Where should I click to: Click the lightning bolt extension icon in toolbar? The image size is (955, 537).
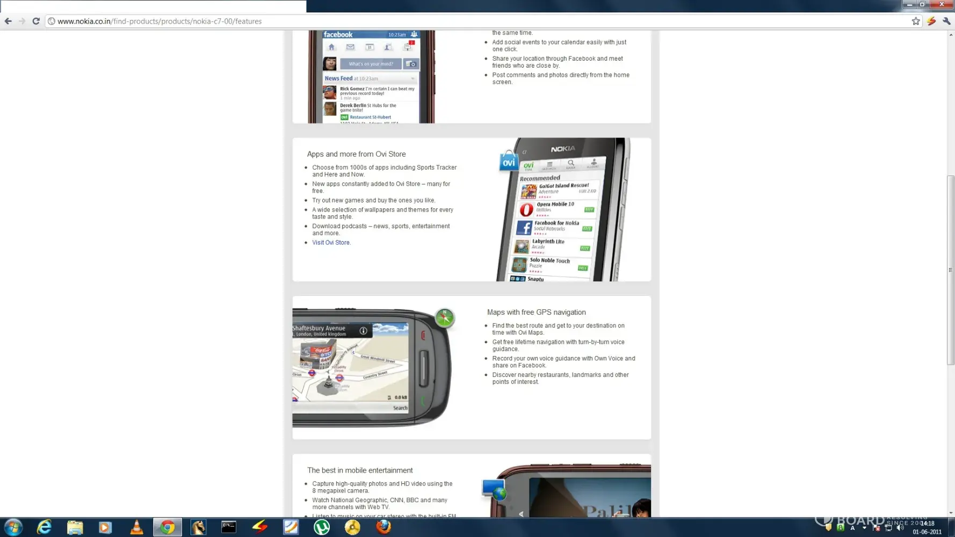(x=931, y=21)
